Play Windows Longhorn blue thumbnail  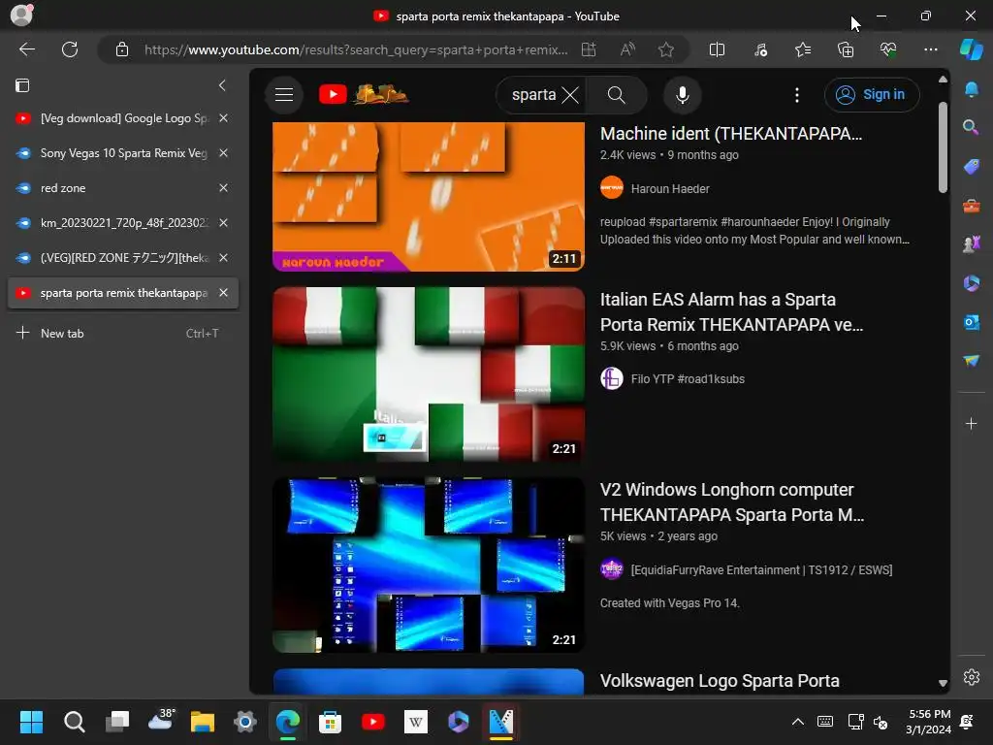point(428,566)
